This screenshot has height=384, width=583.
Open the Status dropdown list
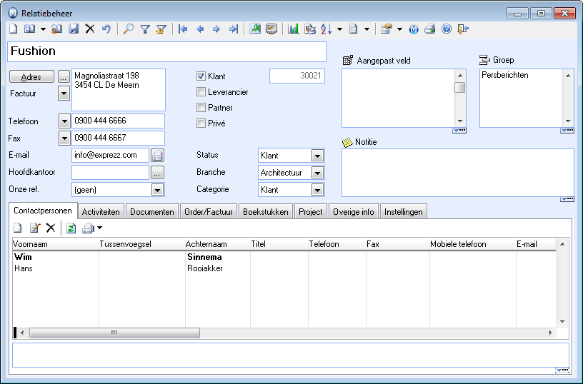[x=317, y=156]
